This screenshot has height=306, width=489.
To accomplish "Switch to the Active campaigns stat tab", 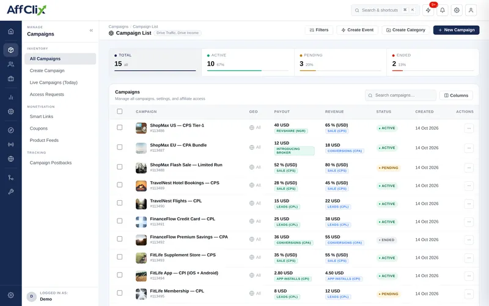I will coord(248,62).
